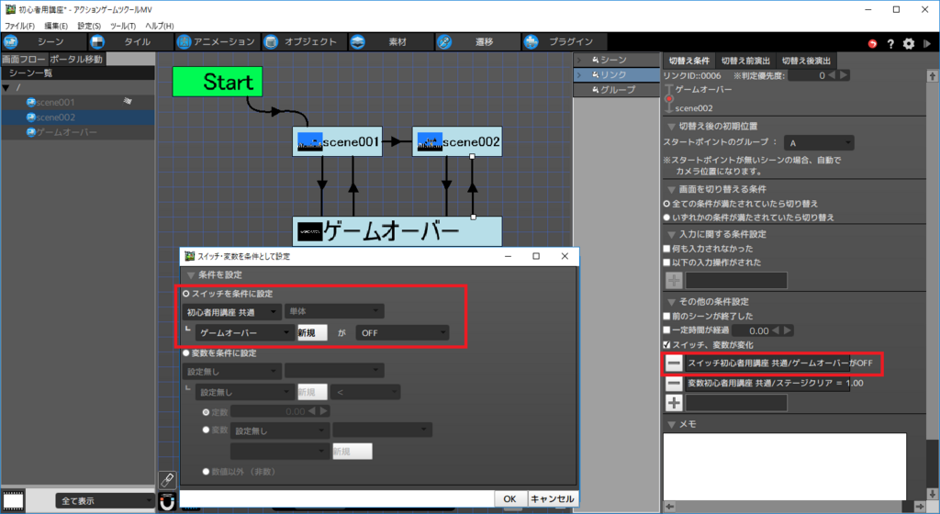Viewport: 940px width, 514px height.
Task: Add a switch/variable condition with plus button
Action: pos(674,403)
